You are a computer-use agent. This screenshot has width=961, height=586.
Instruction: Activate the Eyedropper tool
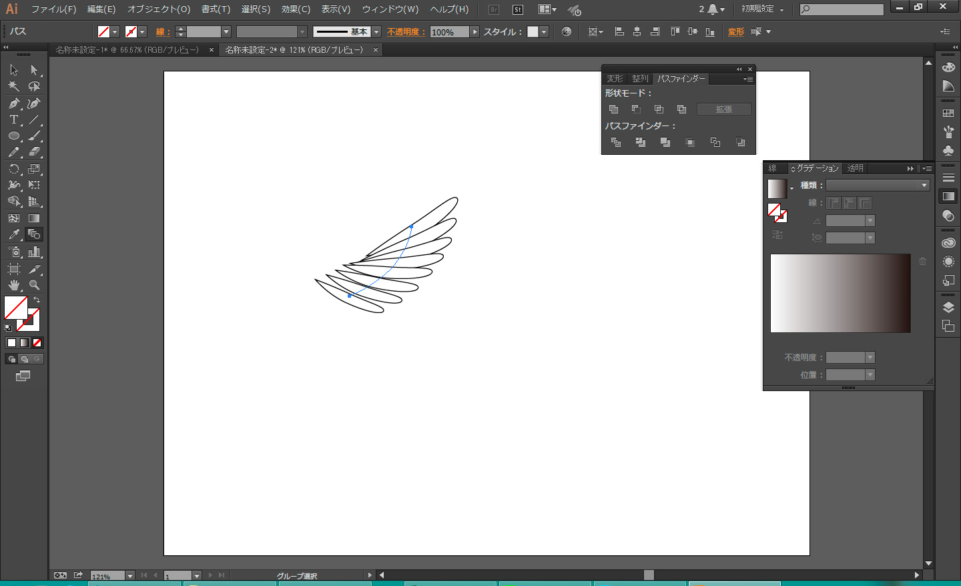click(13, 235)
